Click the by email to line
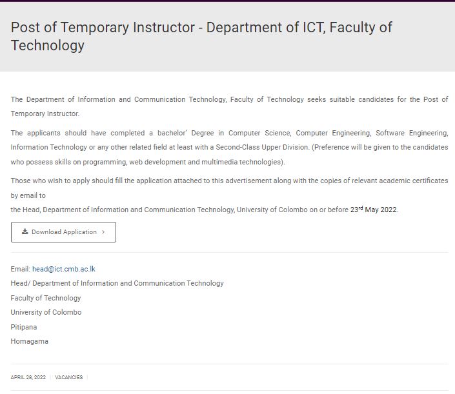The width and height of the screenshot is (455, 394). pos(28,195)
